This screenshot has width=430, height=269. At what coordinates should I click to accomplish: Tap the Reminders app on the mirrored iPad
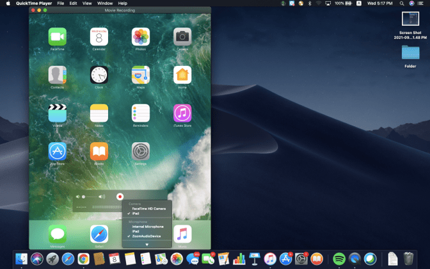141,113
